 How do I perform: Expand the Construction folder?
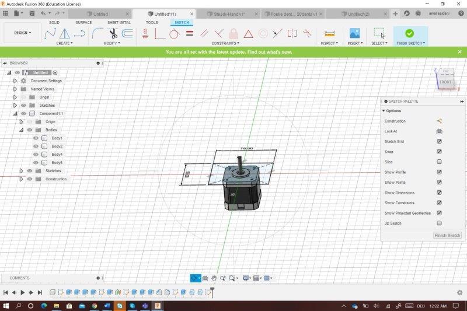point(21,179)
